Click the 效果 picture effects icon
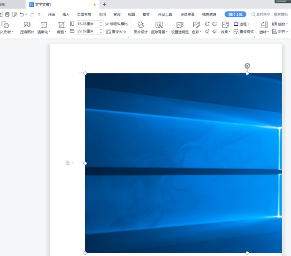The width and height of the screenshot is (291, 256). coord(225,25)
